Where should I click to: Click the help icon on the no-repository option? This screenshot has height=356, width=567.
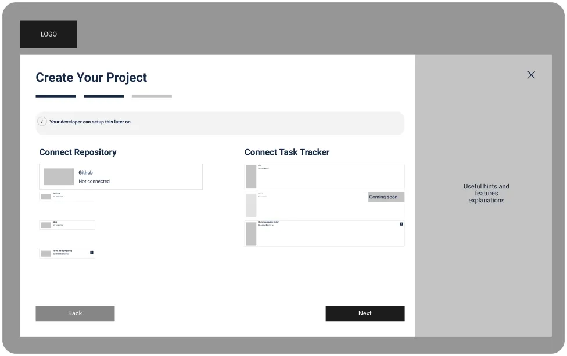(91, 252)
